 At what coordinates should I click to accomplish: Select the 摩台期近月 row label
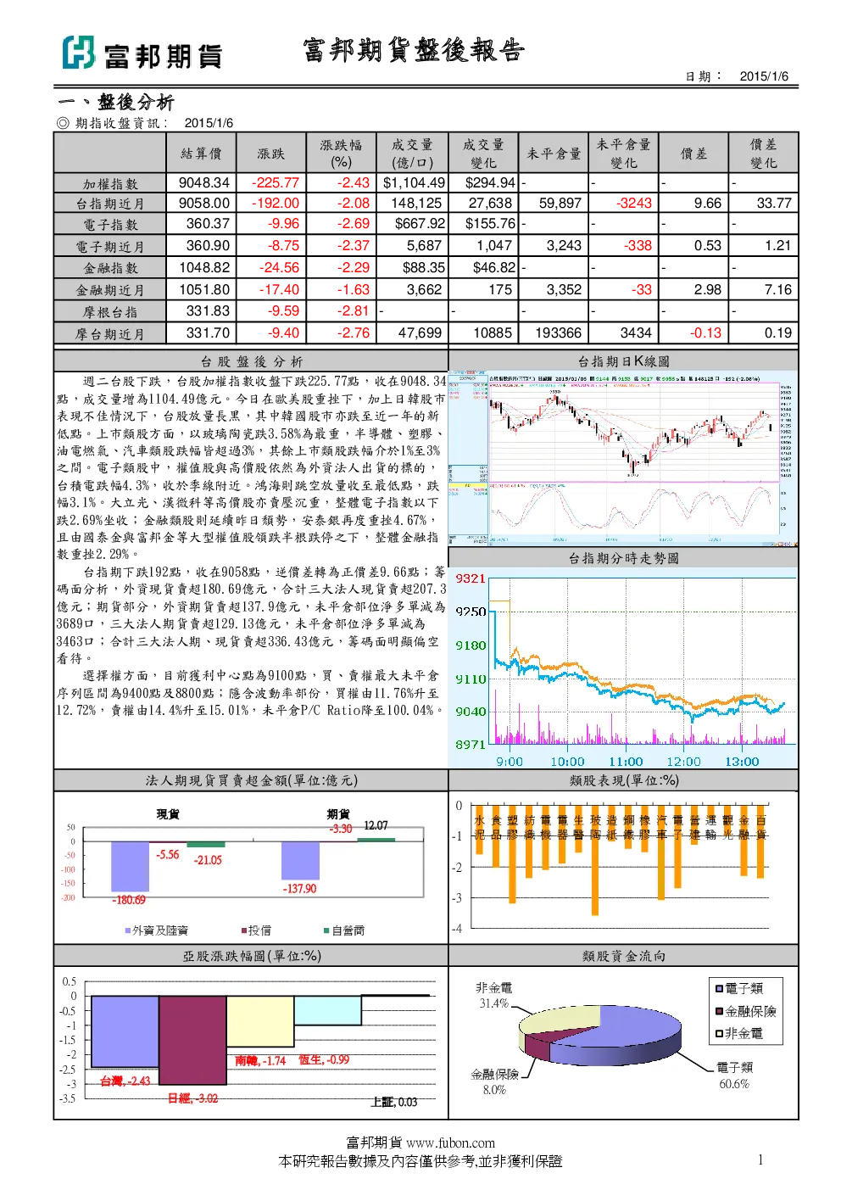(x=110, y=334)
